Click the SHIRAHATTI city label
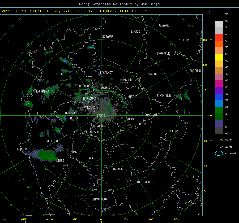Viewport: 239px width, 223px height. point(100,126)
